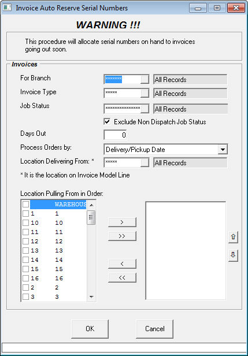The width and height of the screenshot is (248, 356).
Task: Click the Cancel button
Action: click(155, 329)
